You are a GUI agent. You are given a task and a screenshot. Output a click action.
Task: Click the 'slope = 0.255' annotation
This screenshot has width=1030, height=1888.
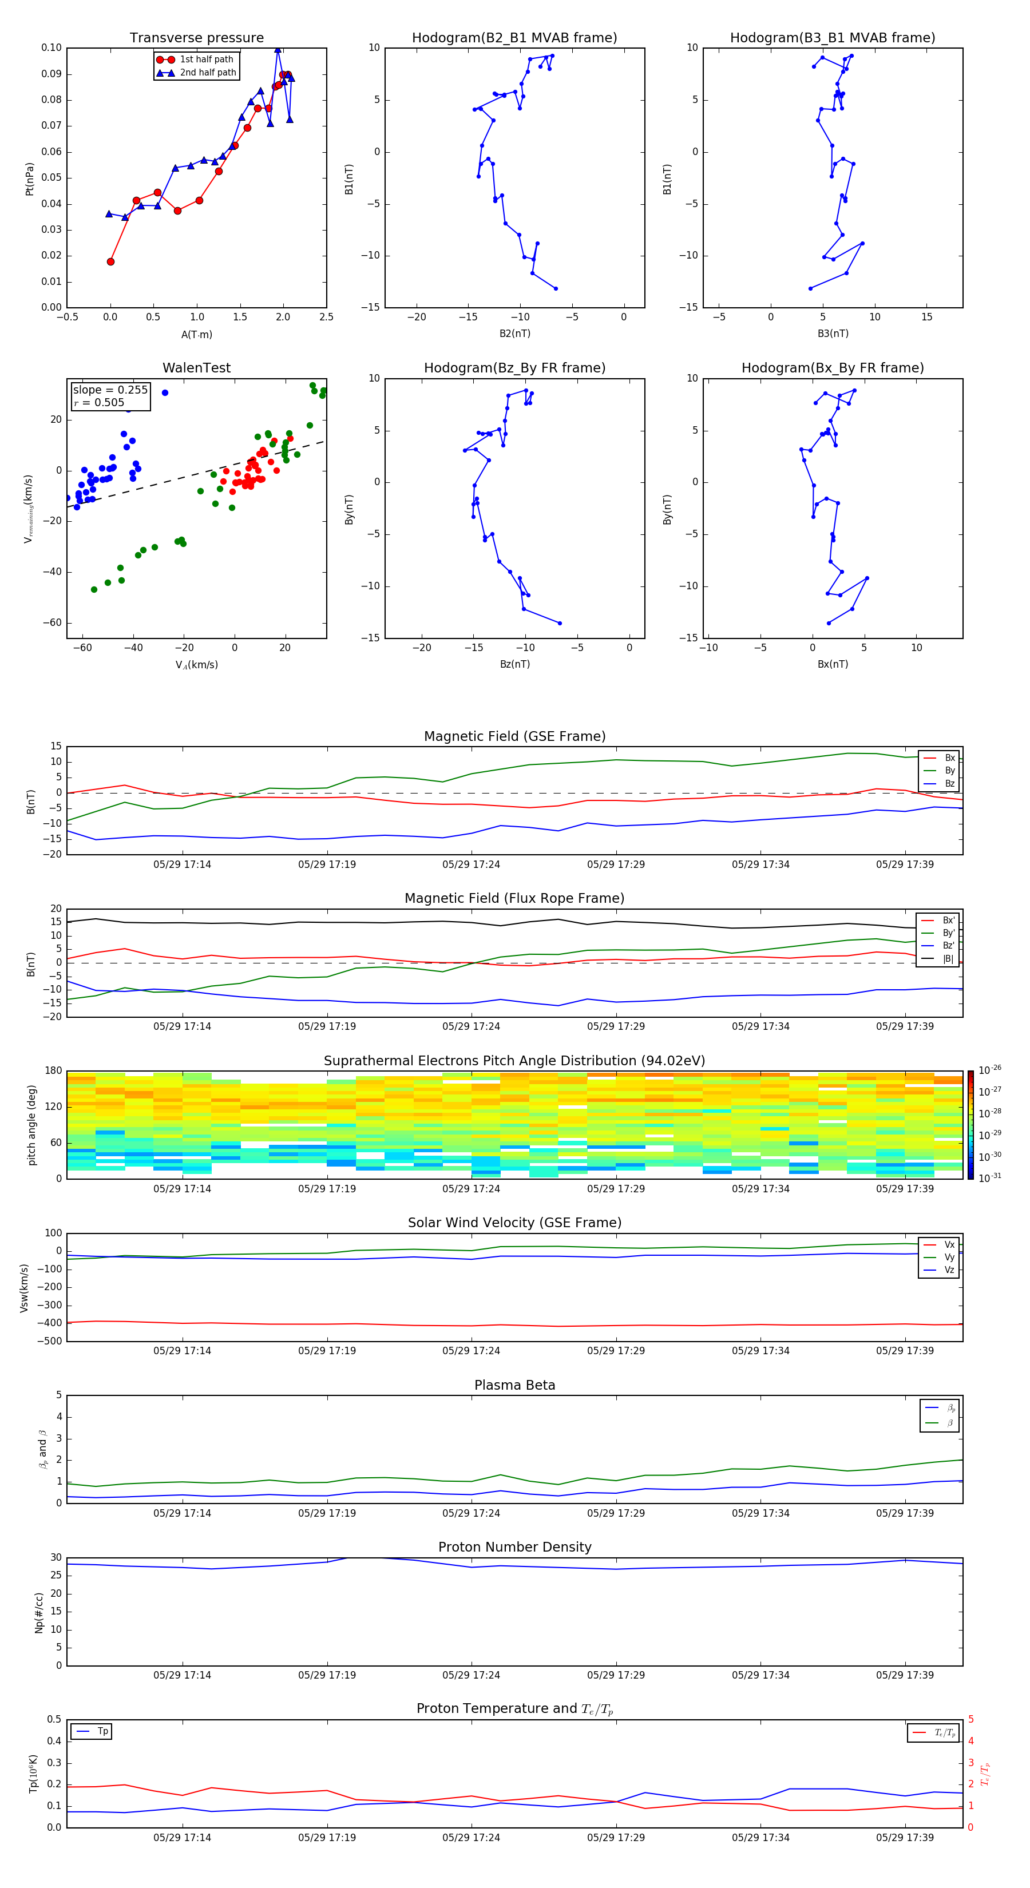[x=110, y=390]
